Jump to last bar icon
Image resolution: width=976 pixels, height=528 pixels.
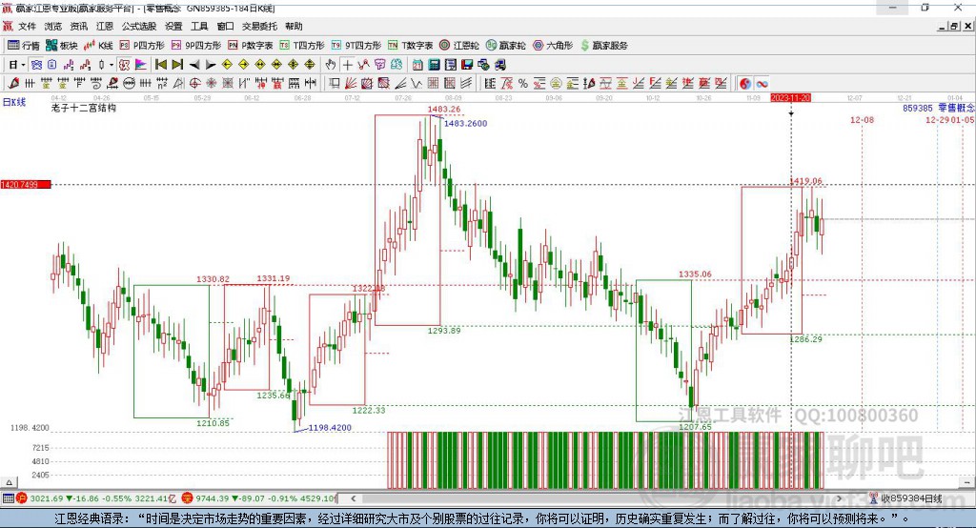177,65
